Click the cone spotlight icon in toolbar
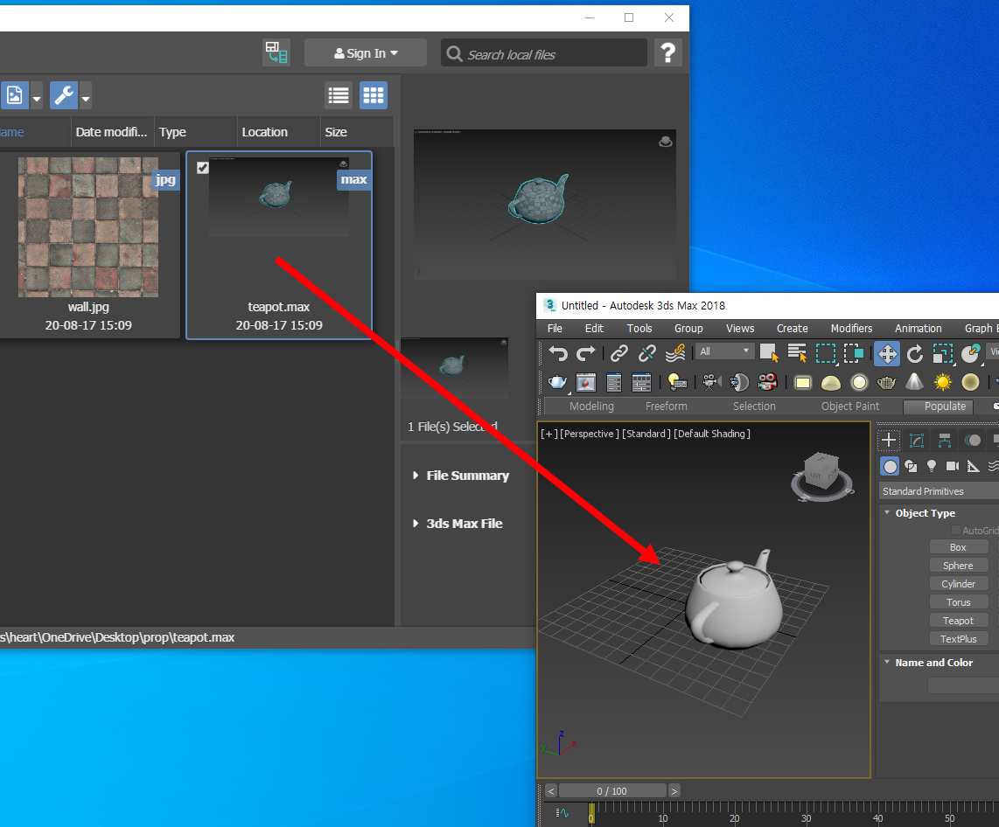Screen dimensions: 999x827 915,381
